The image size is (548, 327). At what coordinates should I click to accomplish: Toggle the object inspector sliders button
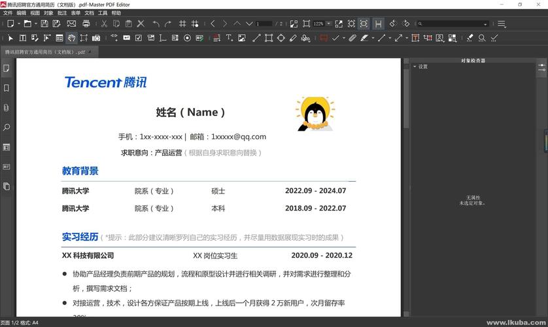541,68
